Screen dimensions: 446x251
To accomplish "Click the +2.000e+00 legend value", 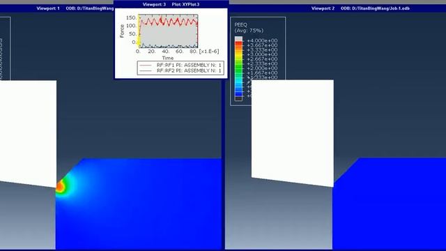I will click(262, 68).
